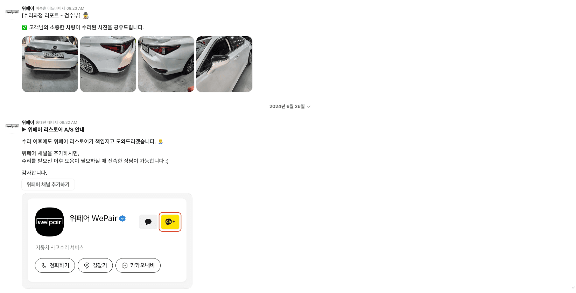Click the read-status checkmark at bottom right
The image size is (576, 293).
coord(573,287)
